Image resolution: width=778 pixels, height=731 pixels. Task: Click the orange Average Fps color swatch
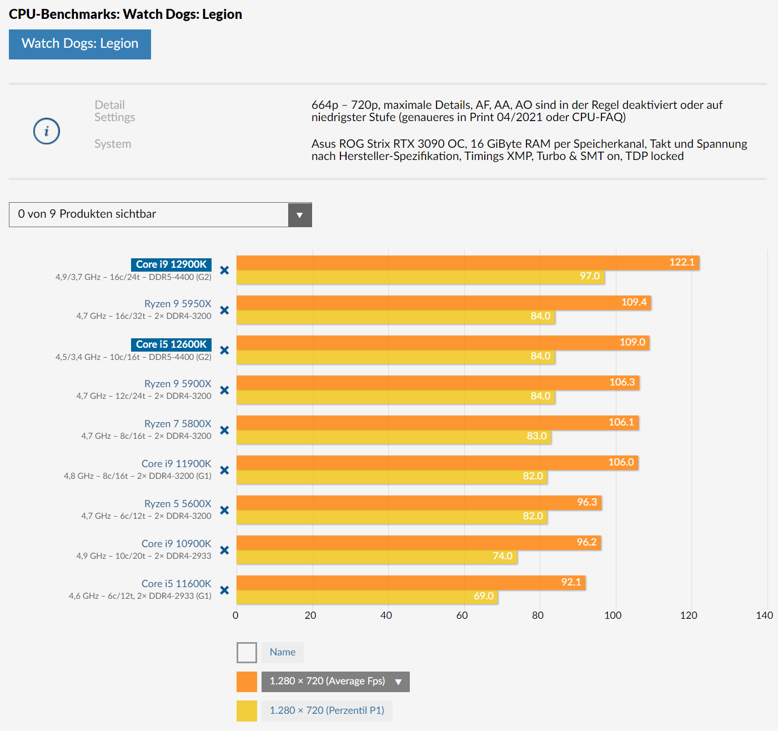tap(247, 682)
